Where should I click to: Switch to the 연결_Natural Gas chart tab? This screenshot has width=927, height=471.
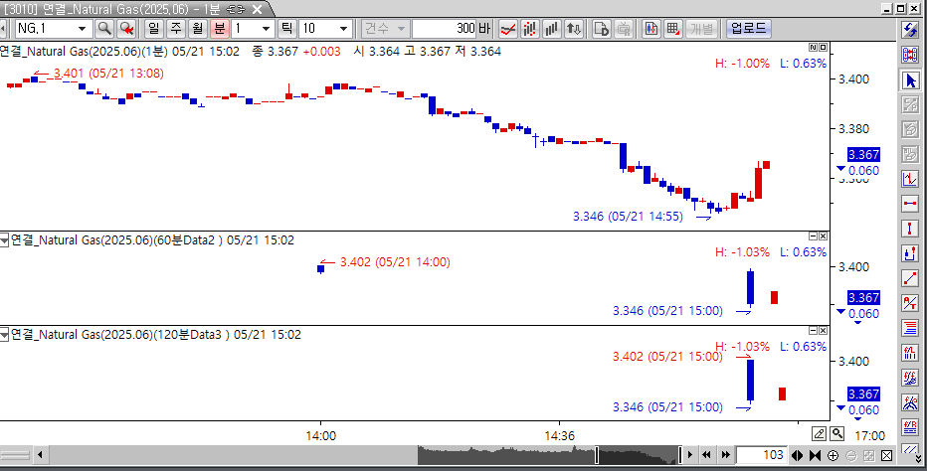[x=129, y=8]
